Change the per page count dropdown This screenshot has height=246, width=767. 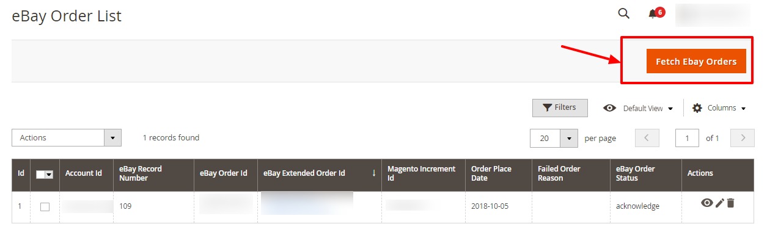point(554,138)
